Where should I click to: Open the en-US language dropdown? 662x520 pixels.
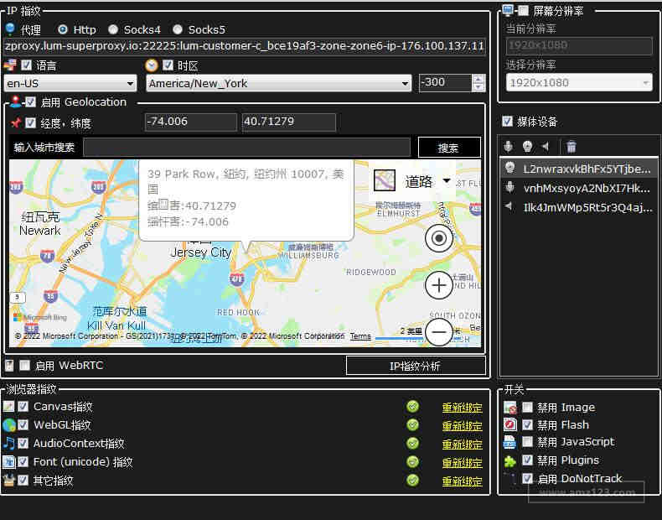[x=70, y=83]
